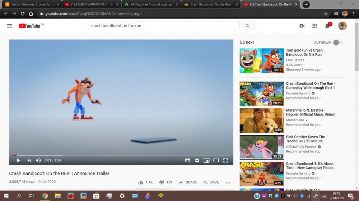Open the Official Pink Panther channel link
359x201 pixels.
[x=301, y=147]
